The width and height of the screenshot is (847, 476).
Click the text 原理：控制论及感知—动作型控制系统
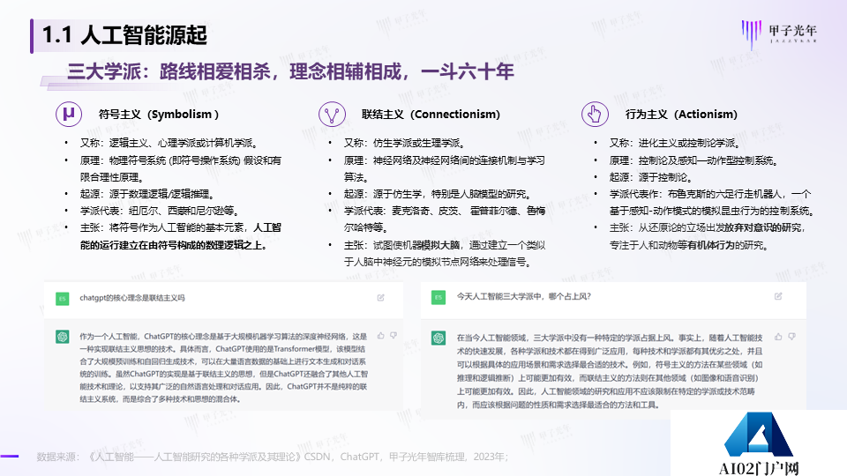pos(694,160)
